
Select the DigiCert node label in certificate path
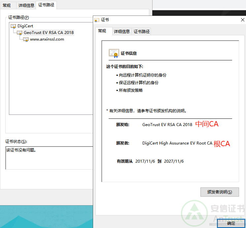[x=25, y=26]
